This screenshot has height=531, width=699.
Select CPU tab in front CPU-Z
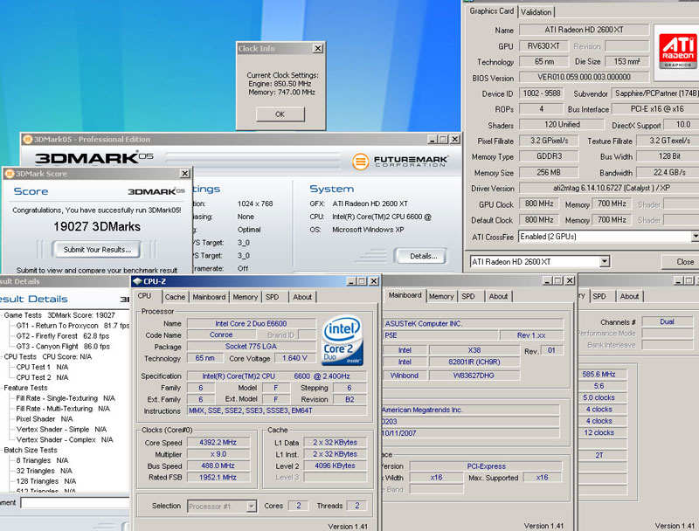coord(144,296)
